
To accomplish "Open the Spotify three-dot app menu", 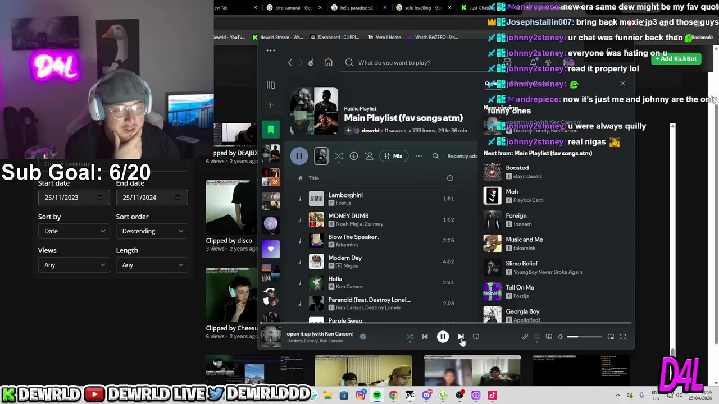I will (x=271, y=50).
